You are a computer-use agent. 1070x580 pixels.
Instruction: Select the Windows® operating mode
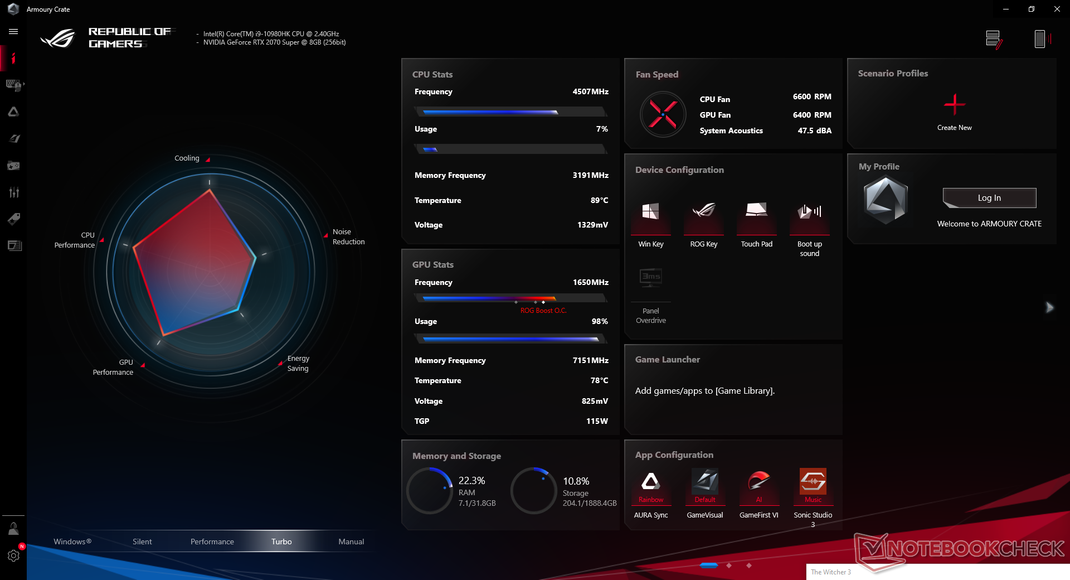click(72, 542)
